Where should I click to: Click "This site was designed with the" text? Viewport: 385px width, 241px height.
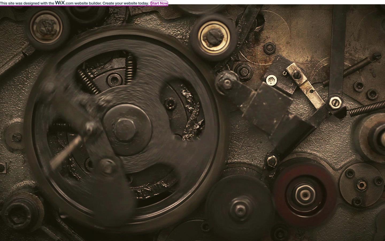click(27, 3)
